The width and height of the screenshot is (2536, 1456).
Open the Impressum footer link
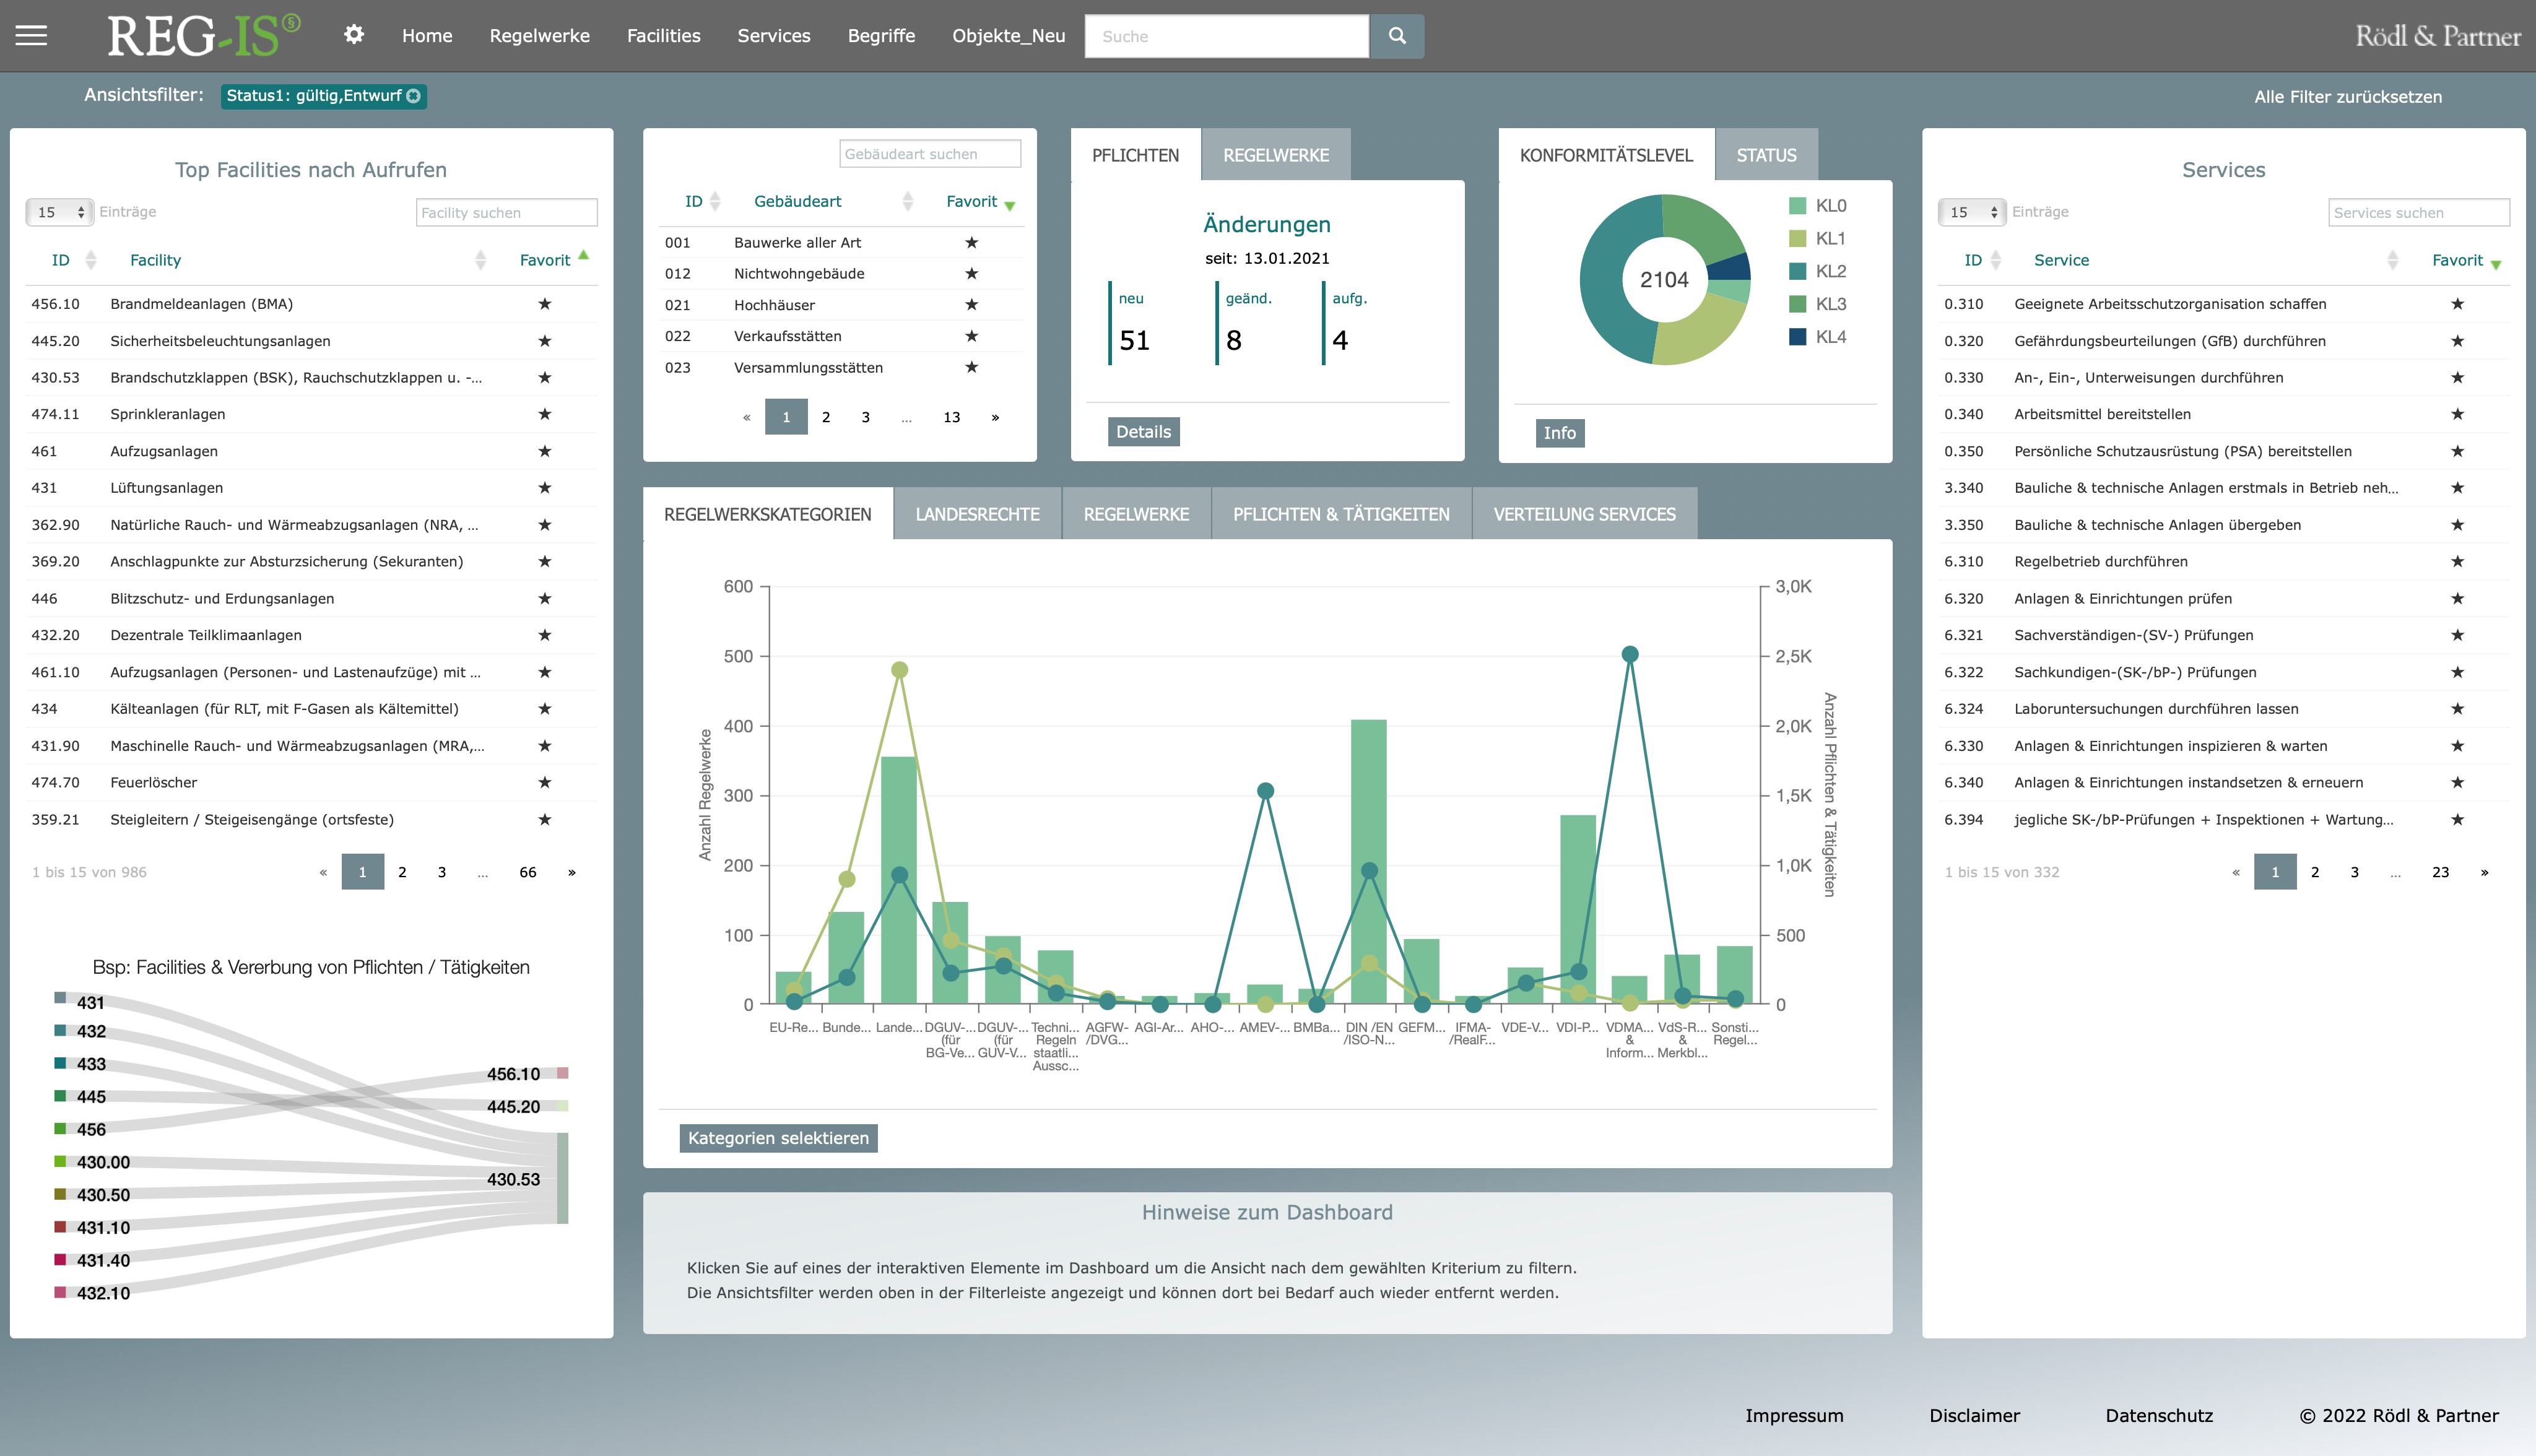[1794, 1415]
